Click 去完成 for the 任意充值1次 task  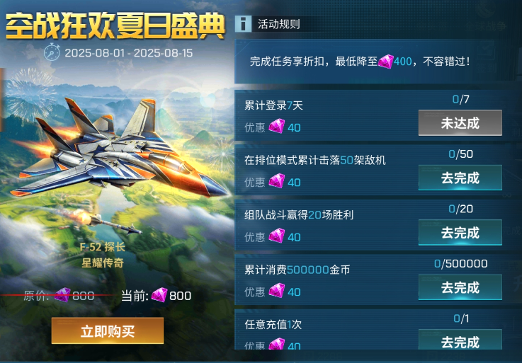(460, 340)
